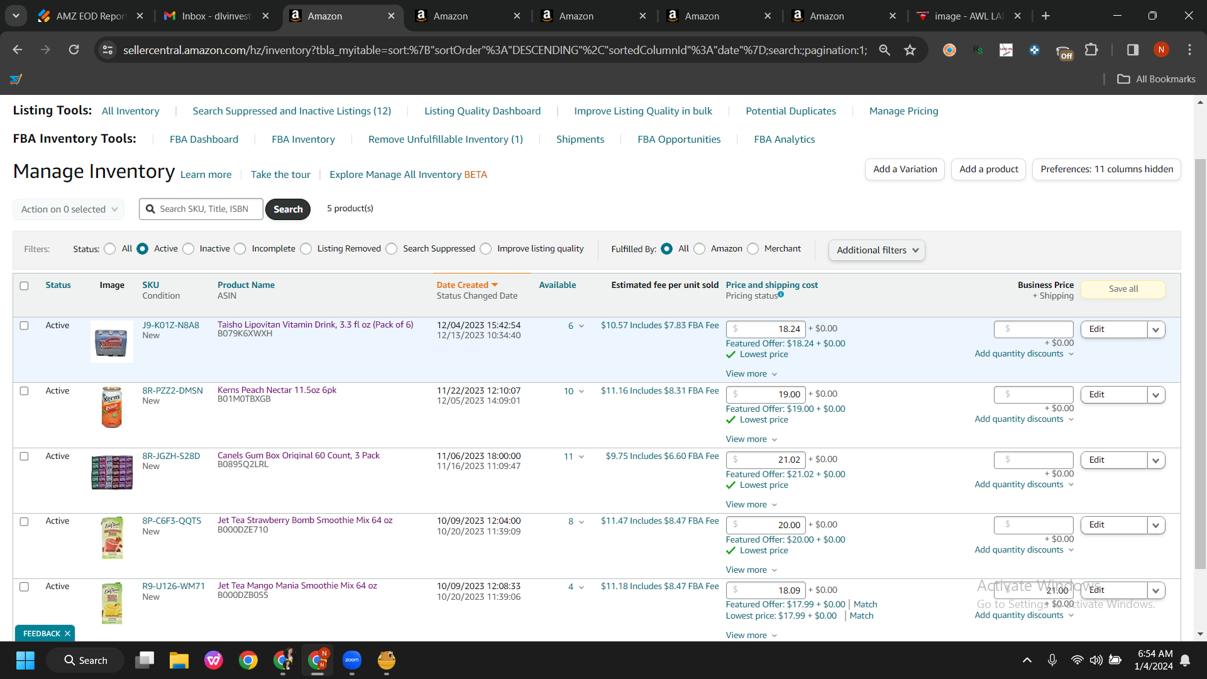The image size is (1207, 679).
Task: Open the Action on 0 selected dropdown
Action: coord(69,209)
